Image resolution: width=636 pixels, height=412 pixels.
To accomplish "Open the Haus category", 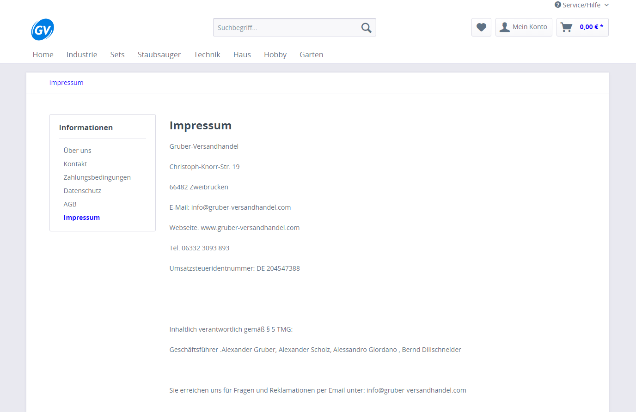I will click(242, 55).
